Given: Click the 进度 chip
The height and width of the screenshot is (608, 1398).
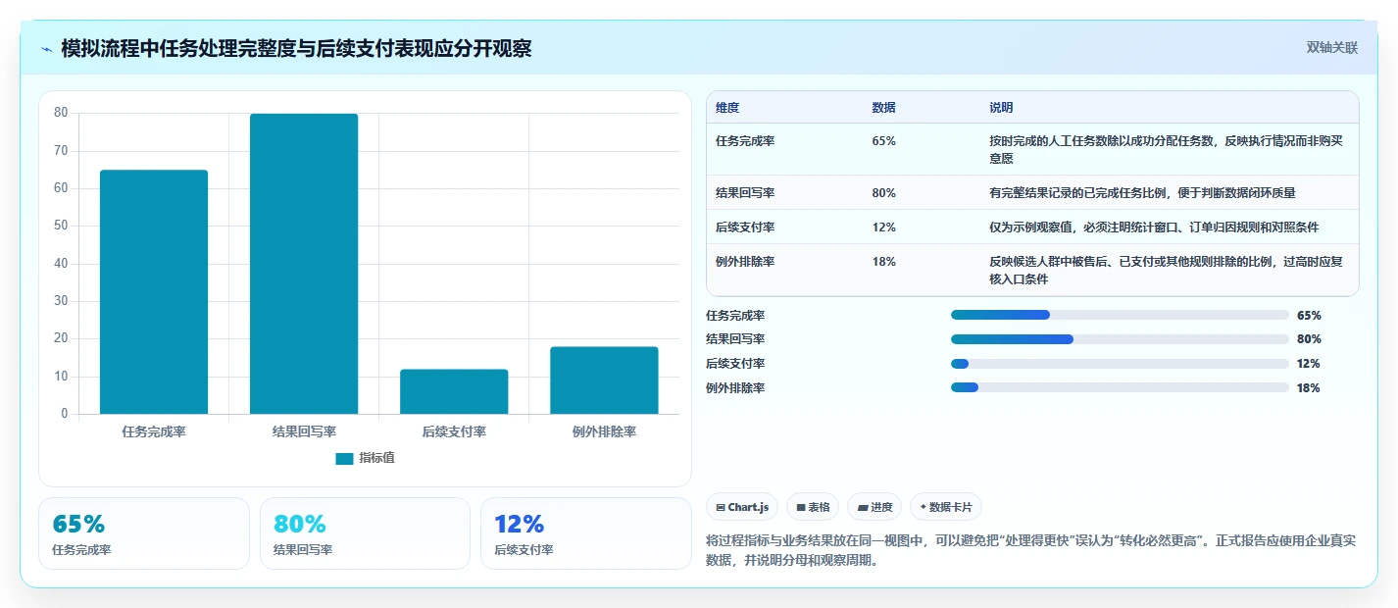Looking at the screenshot, I should tap(874, 507).
